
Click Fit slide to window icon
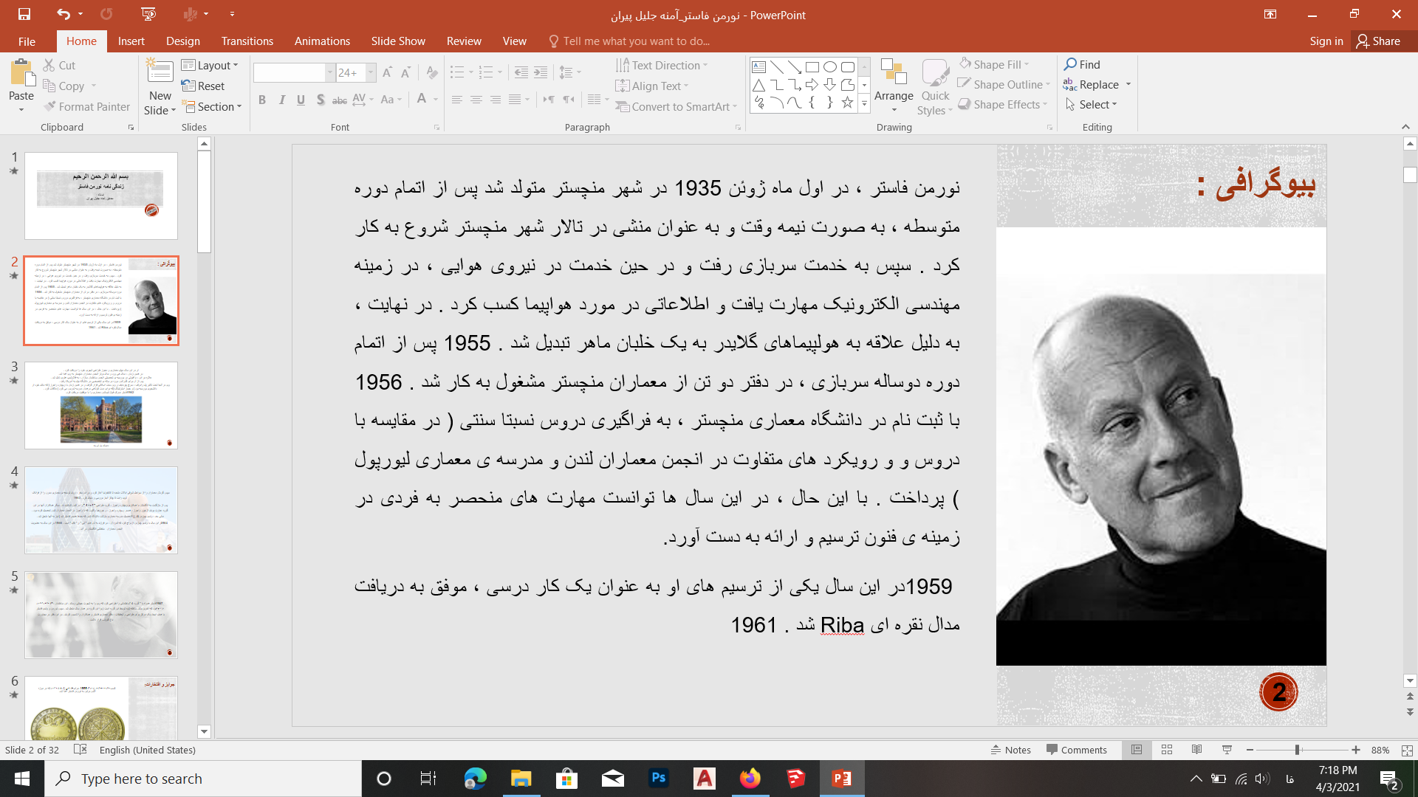(1406, 750)
